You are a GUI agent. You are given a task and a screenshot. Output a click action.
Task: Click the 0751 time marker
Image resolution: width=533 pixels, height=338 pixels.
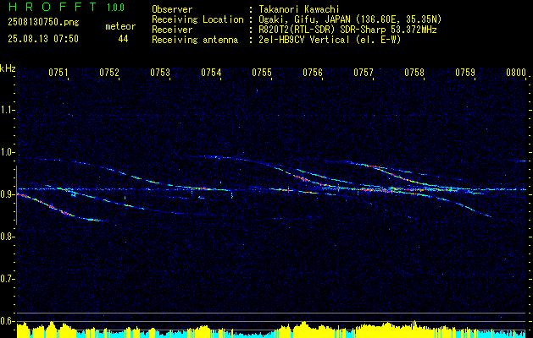(x=58, y=72)
